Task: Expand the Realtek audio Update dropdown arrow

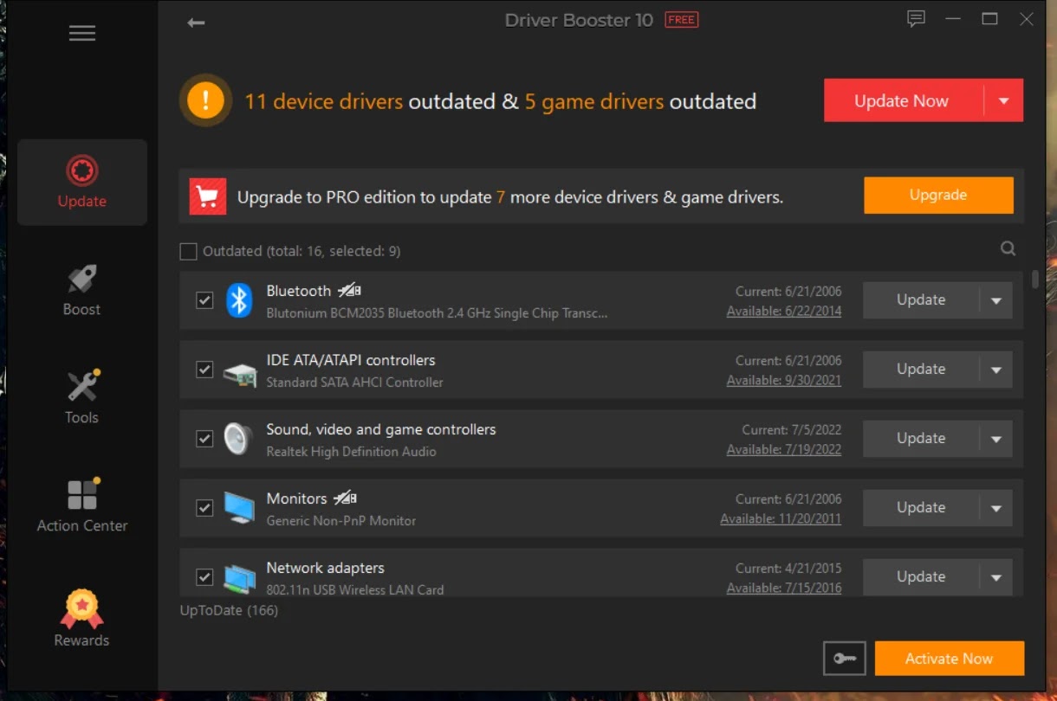Action: 996,439
